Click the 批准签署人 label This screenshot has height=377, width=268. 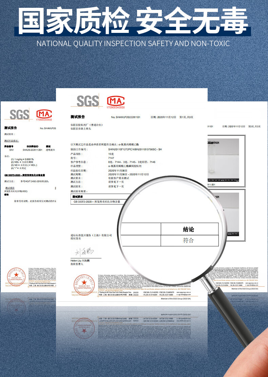(x=77, y=264)
